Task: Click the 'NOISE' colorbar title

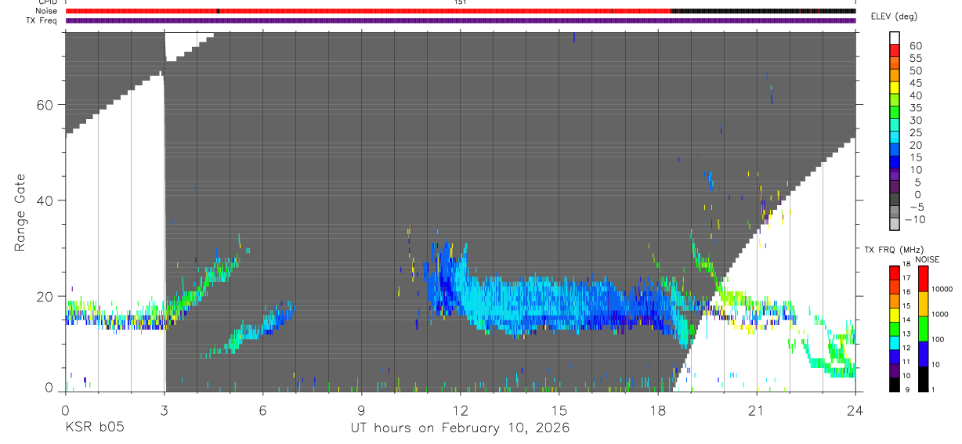Action: [927, 259]
